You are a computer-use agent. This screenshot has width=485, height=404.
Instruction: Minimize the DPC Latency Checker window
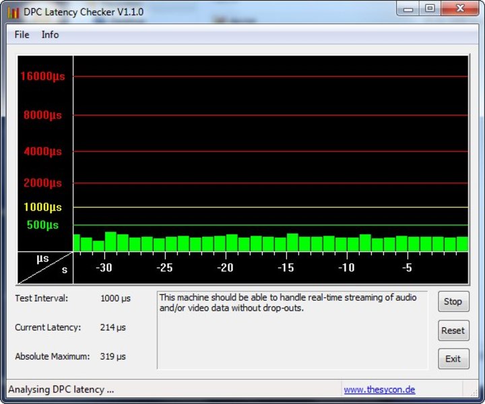pyautogui.click(x=408, y=9)
